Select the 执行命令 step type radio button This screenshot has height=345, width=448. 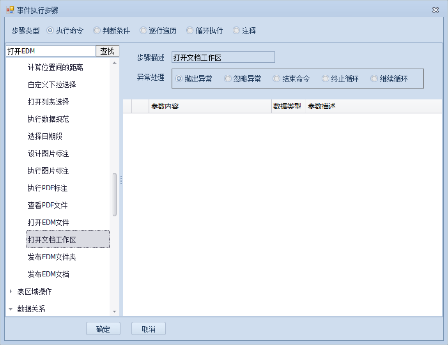(50, 31)
